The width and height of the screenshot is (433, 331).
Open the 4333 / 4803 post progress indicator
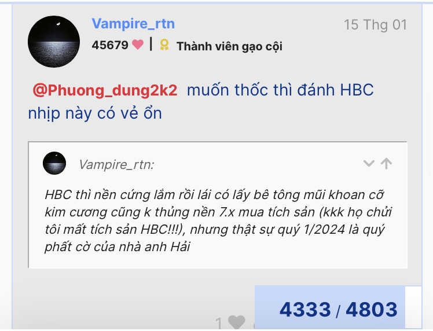[330, 307]
